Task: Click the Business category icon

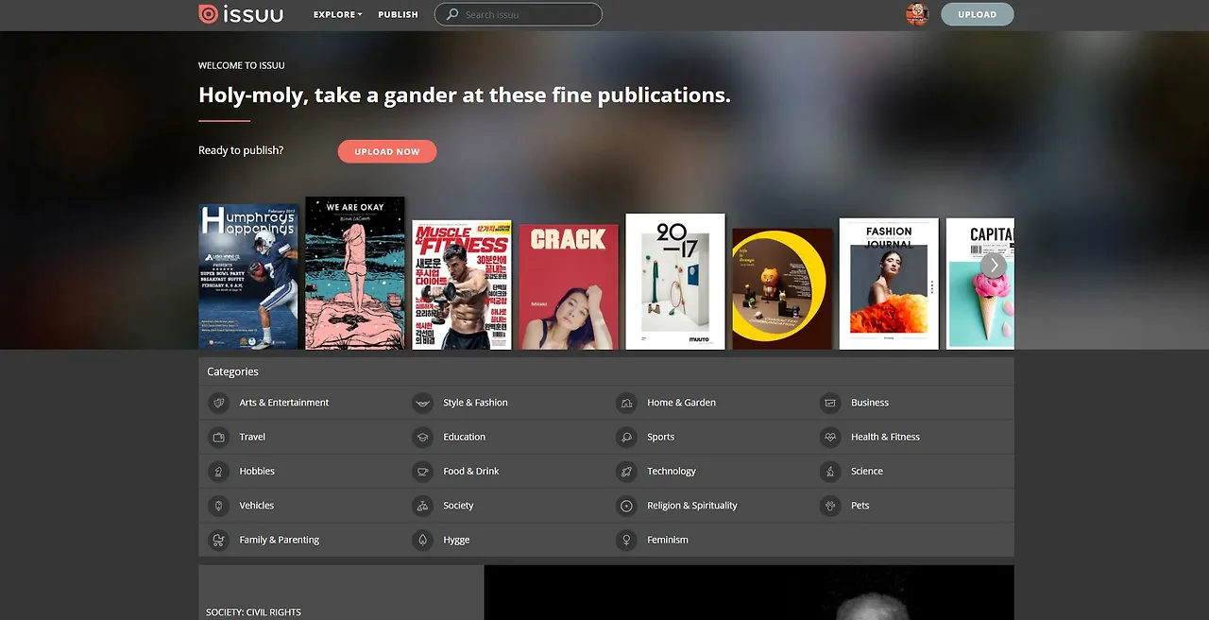Action: (830, 403)
